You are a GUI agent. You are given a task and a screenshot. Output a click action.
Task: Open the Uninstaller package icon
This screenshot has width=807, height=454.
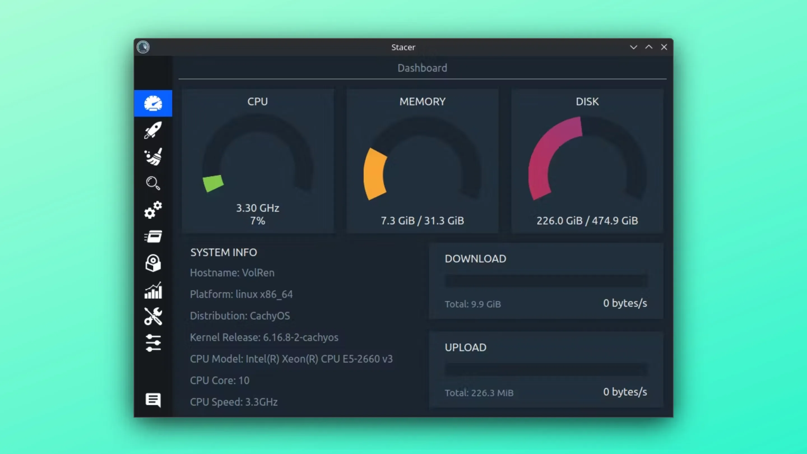click(x=153, y=263)
